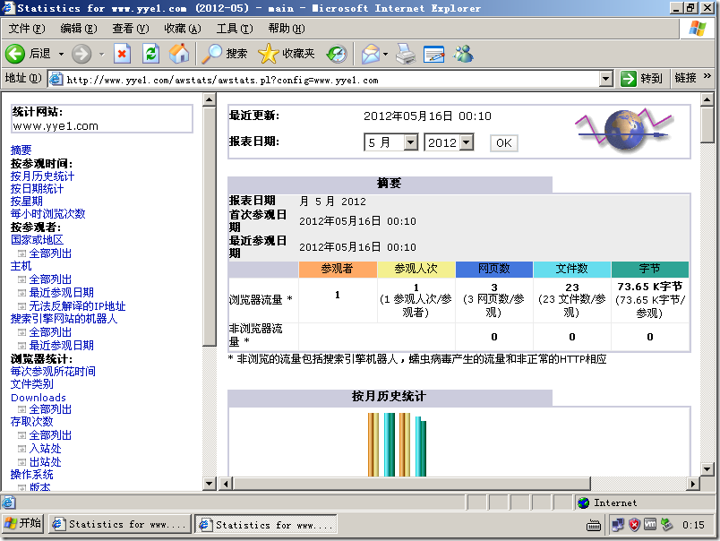Click the Home house icon

pyautogui.click(x=179, y=54)
